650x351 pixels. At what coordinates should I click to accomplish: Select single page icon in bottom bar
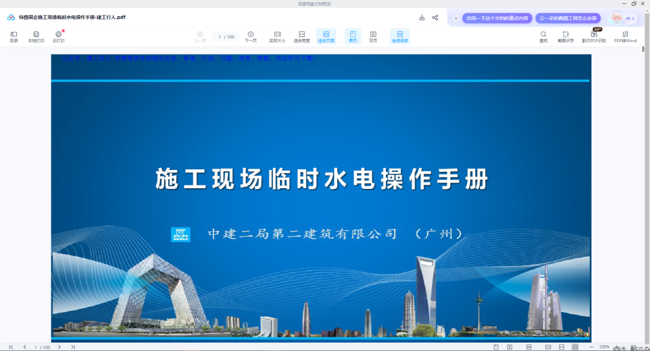pos(496,347)
